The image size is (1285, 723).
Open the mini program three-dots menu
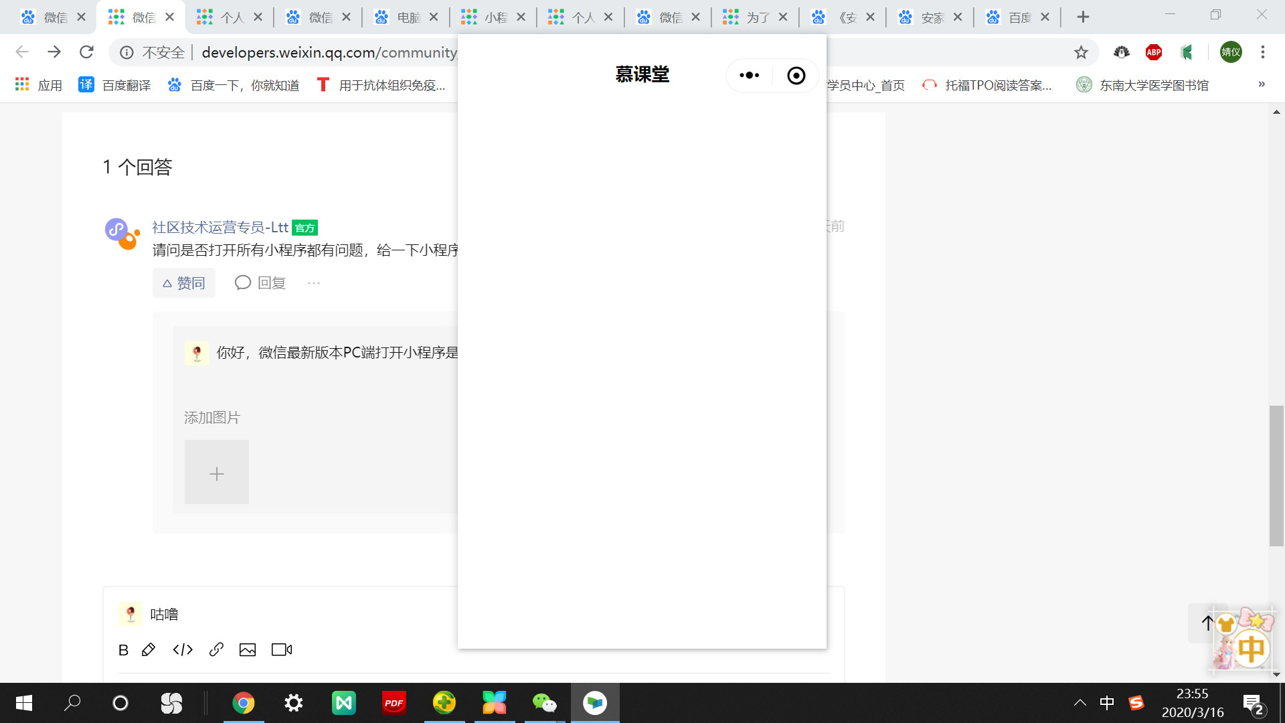point(749,76)
